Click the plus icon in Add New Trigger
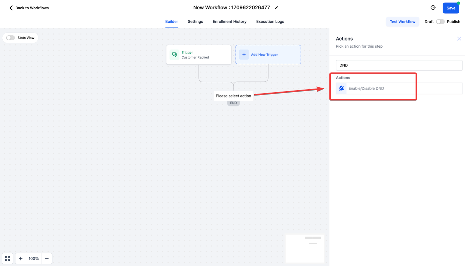This screenshot has width=465, height=266. pyautogui.click(x=244, y=55)
